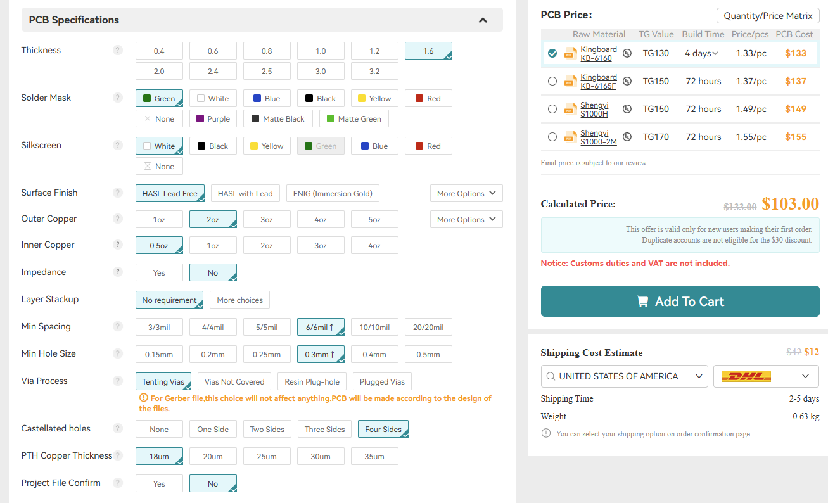828x503 pixels.
Task: Collapse the PCB Specifications section
Action: coord(483,20)
